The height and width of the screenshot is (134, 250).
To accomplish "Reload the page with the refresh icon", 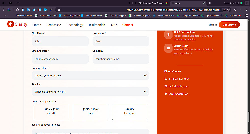I will coord(235,10).
